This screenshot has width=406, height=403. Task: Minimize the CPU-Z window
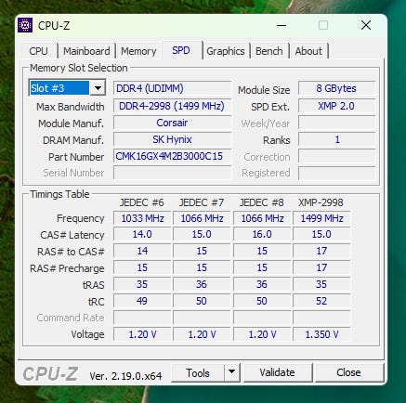tap(282, 25)
